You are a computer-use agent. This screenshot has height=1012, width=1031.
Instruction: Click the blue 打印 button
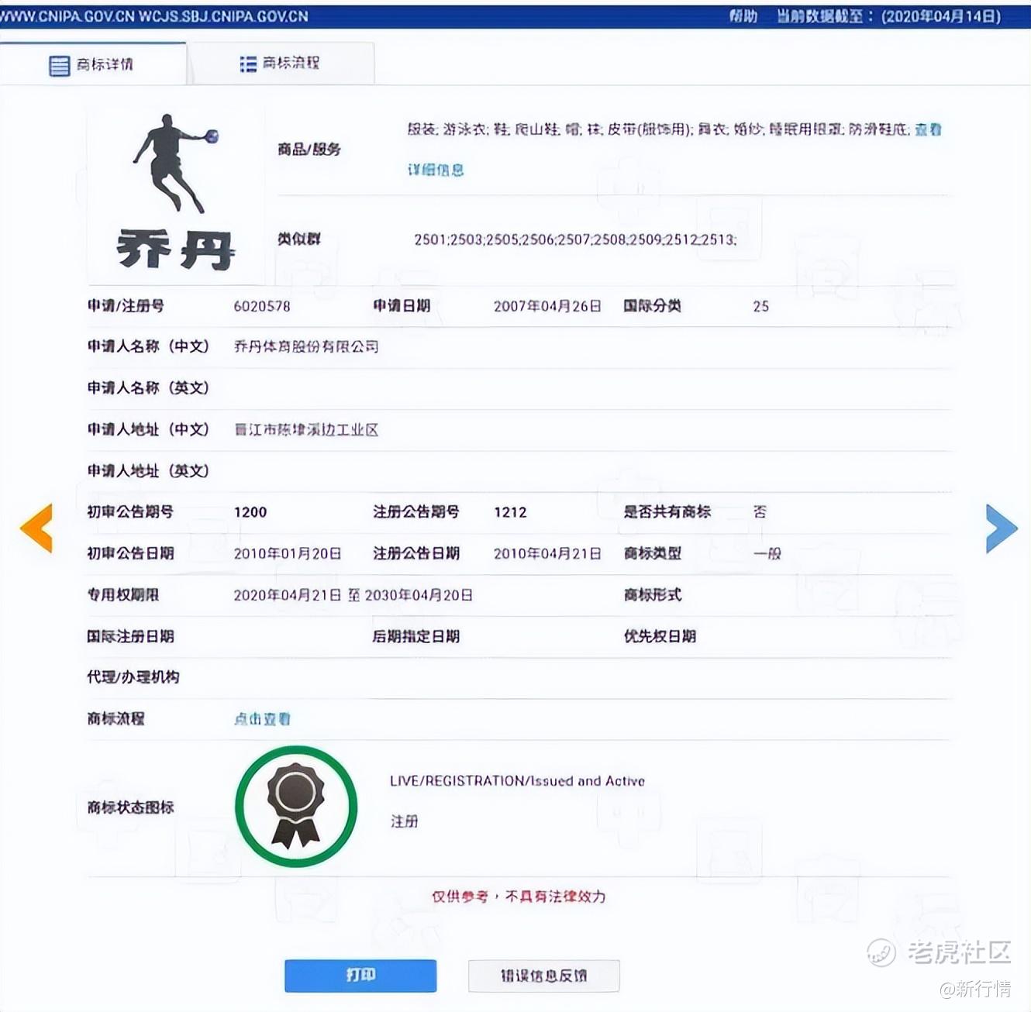tap(360, 975)
